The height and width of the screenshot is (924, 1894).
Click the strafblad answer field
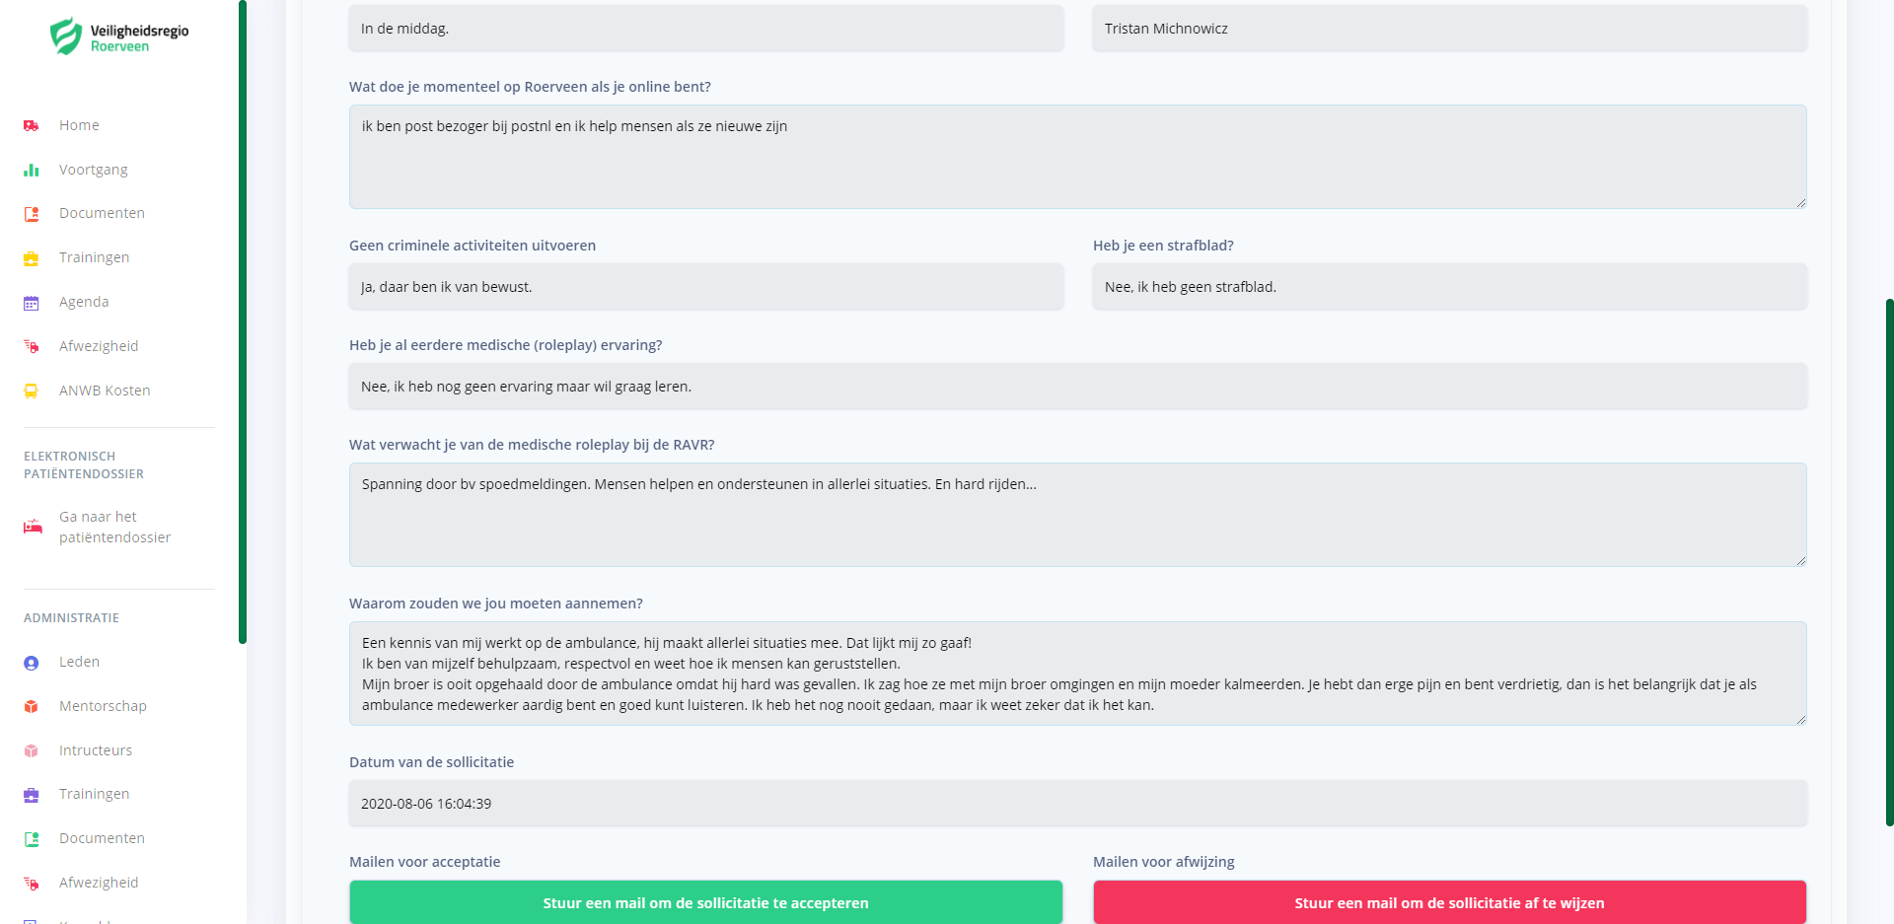click(x=1449, y=287)
